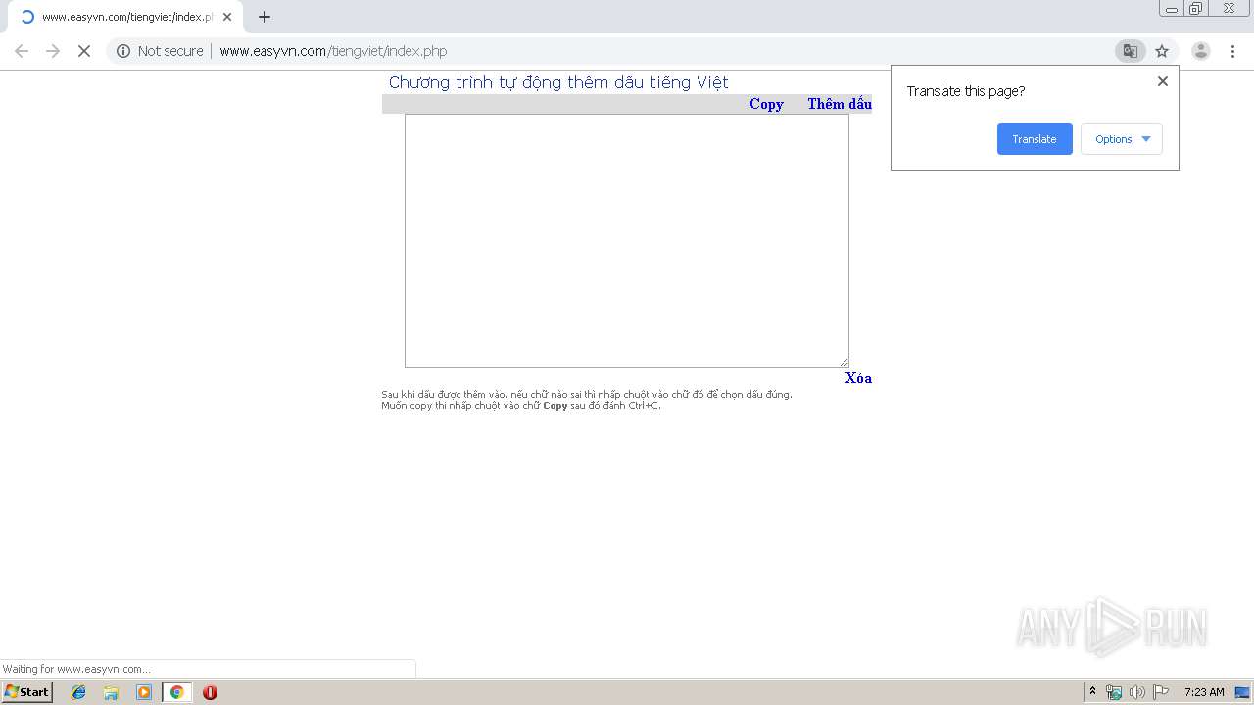1254x705 pixels.
Task: Click the show desktop tray icon
Action: [x=1242, y=692]
